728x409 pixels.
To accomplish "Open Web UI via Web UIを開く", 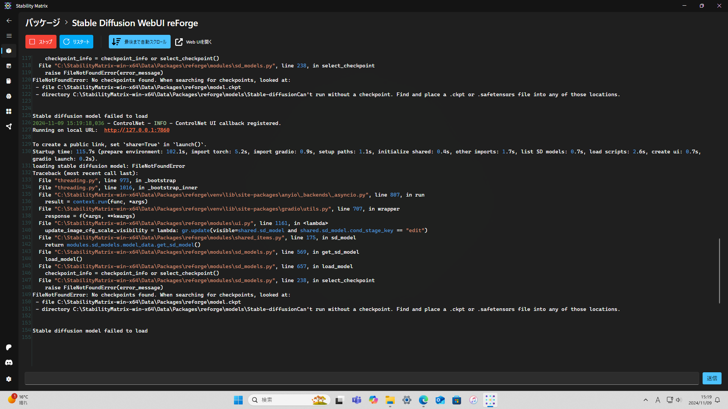I will [194, 42].
